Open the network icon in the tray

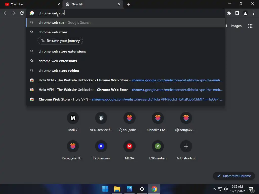pos(220,189)
